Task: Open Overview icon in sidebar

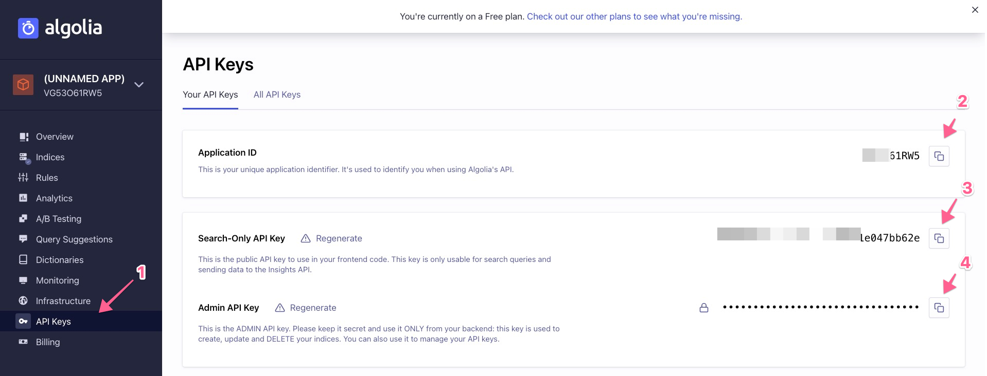Action: coord(23,137)
